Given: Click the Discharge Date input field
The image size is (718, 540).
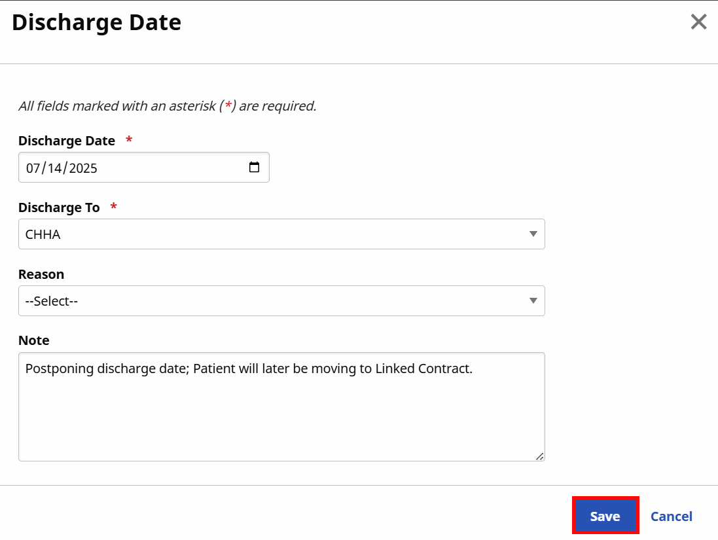Looking at the screenshot, I should [144, 168].
